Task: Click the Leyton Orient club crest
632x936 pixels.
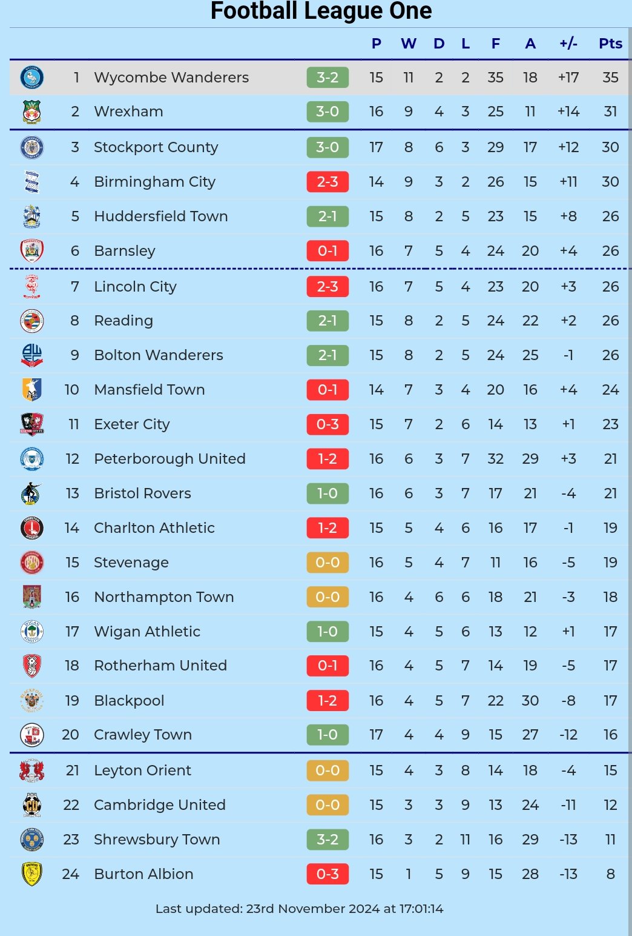Action: [x=31, y=771]
